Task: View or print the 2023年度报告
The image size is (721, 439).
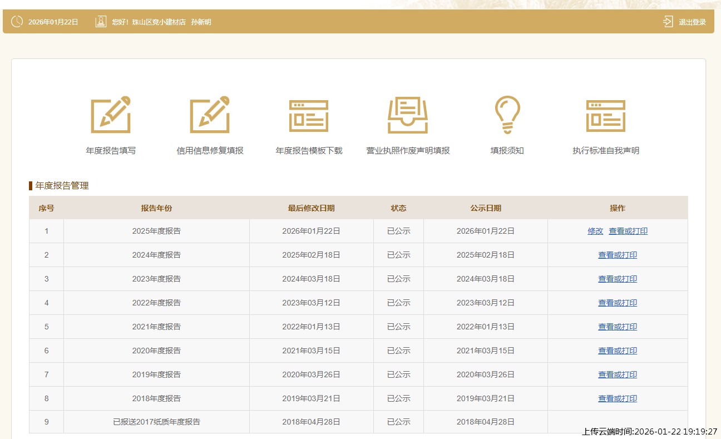Action: (x=618, y=279)
